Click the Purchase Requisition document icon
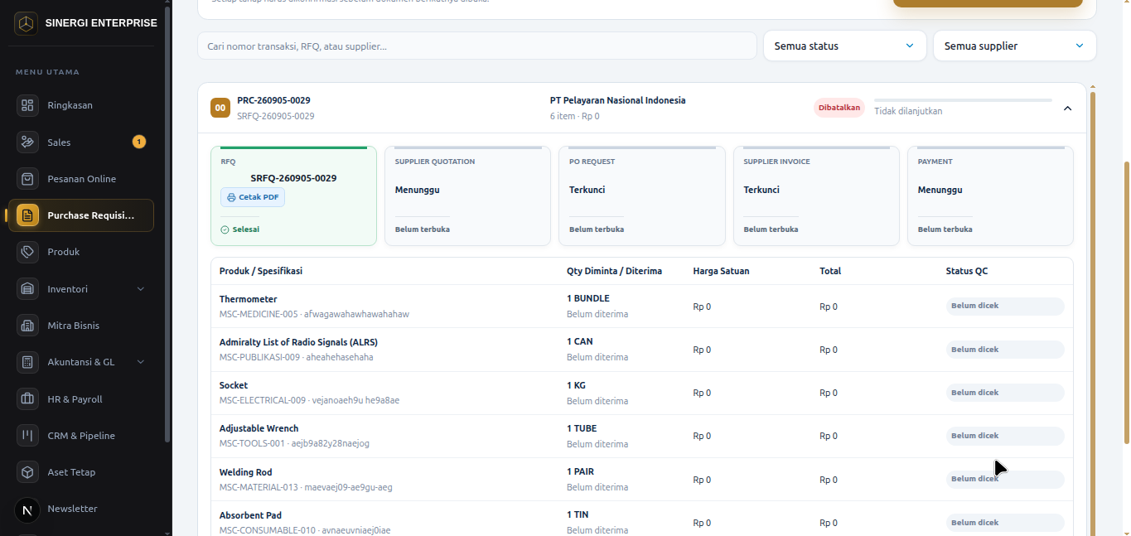Viewport: 1131px width, 536px height. [x=27, y=215]
